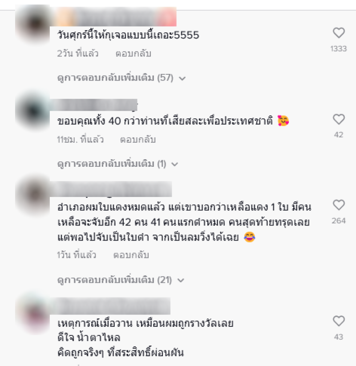
Task: Open the third commenter's blurred avatar
Action: [x=33, y=195]
